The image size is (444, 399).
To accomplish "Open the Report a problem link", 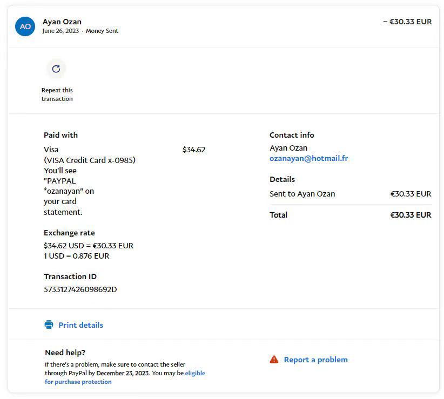I will (x=315, y=360).
